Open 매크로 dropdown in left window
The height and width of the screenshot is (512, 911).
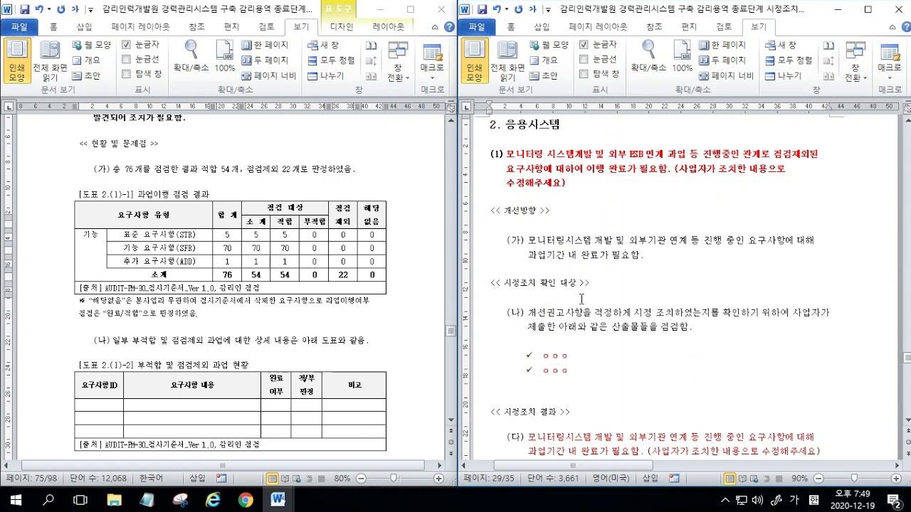[x=433, y=61]
